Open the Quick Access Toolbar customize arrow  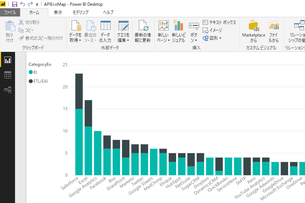click(37, 5)
